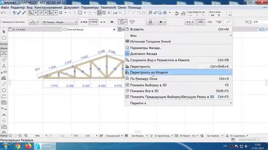Select the Polyline tool in the toolbox
The height and width of the screenshot is (150, 268).
(x=4, y=96)
